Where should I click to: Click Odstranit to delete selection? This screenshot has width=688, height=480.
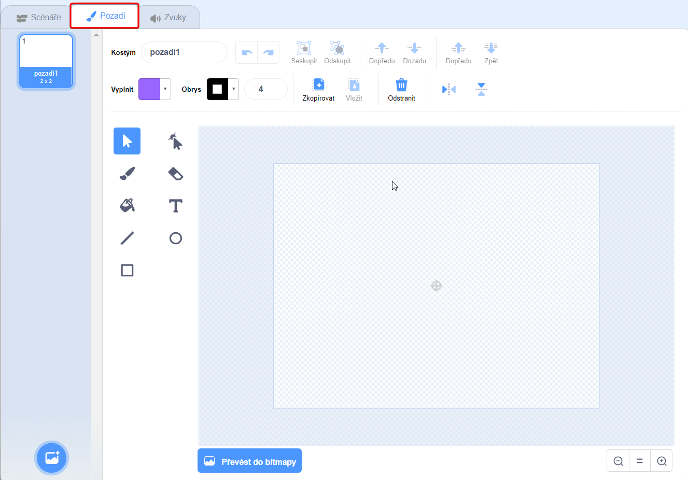pyautogui.click(x=401, y=90)
